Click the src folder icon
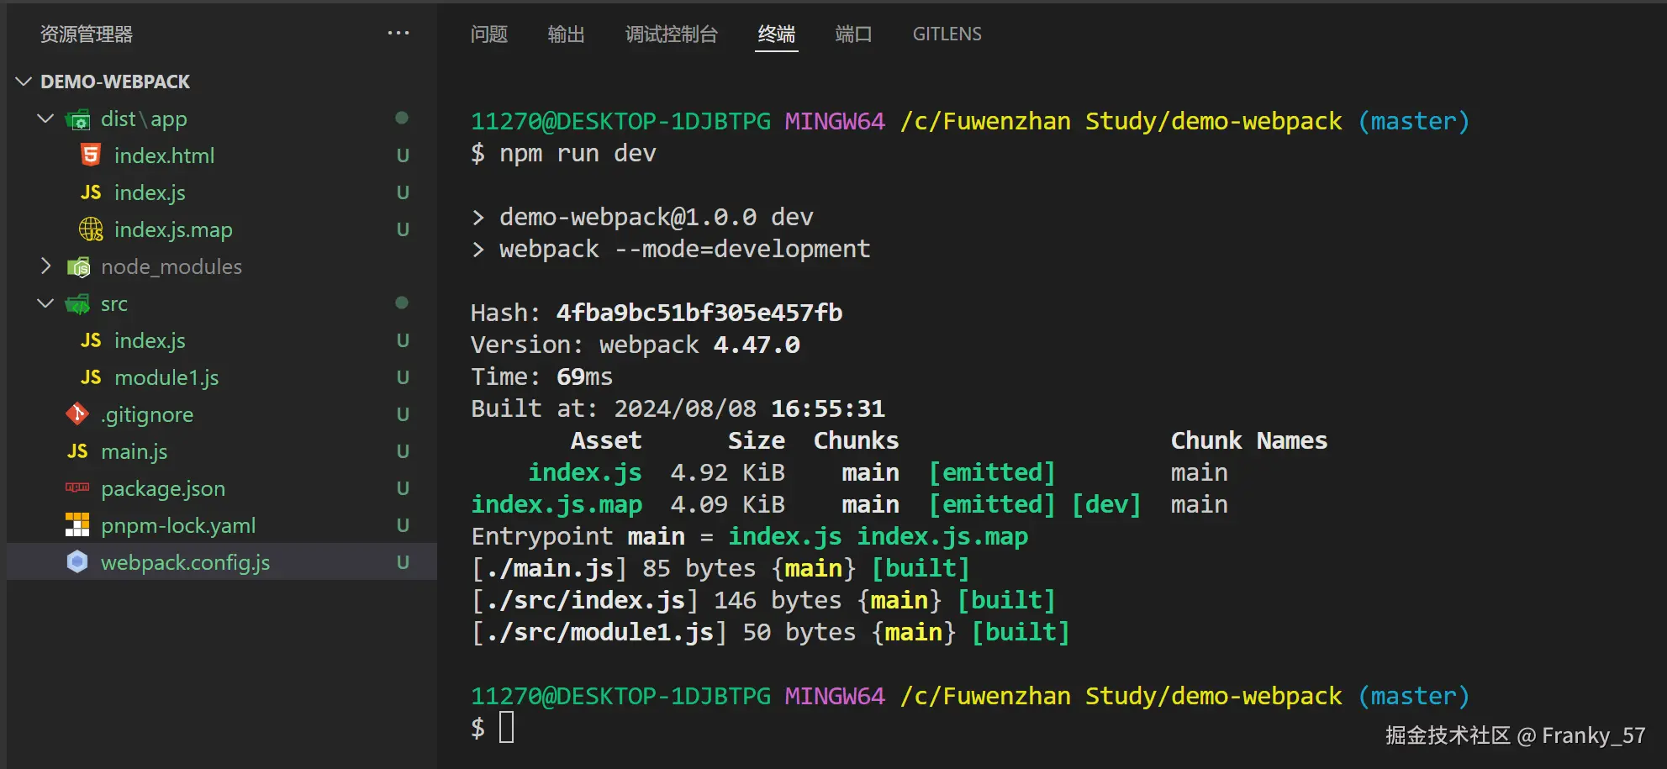1667x769 pixels. tap(77, 304)
